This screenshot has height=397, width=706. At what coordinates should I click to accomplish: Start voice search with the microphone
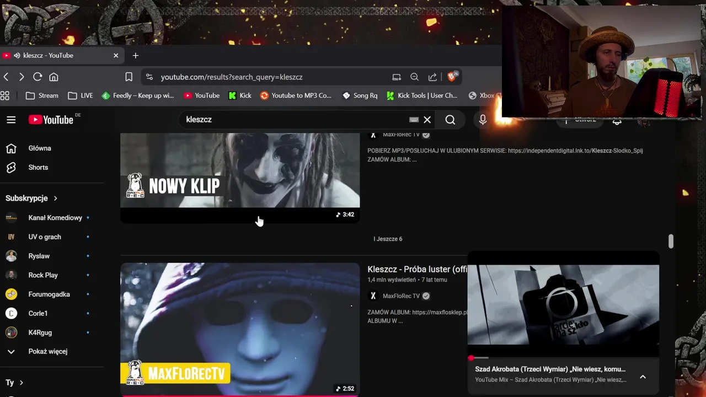point(483,120)
